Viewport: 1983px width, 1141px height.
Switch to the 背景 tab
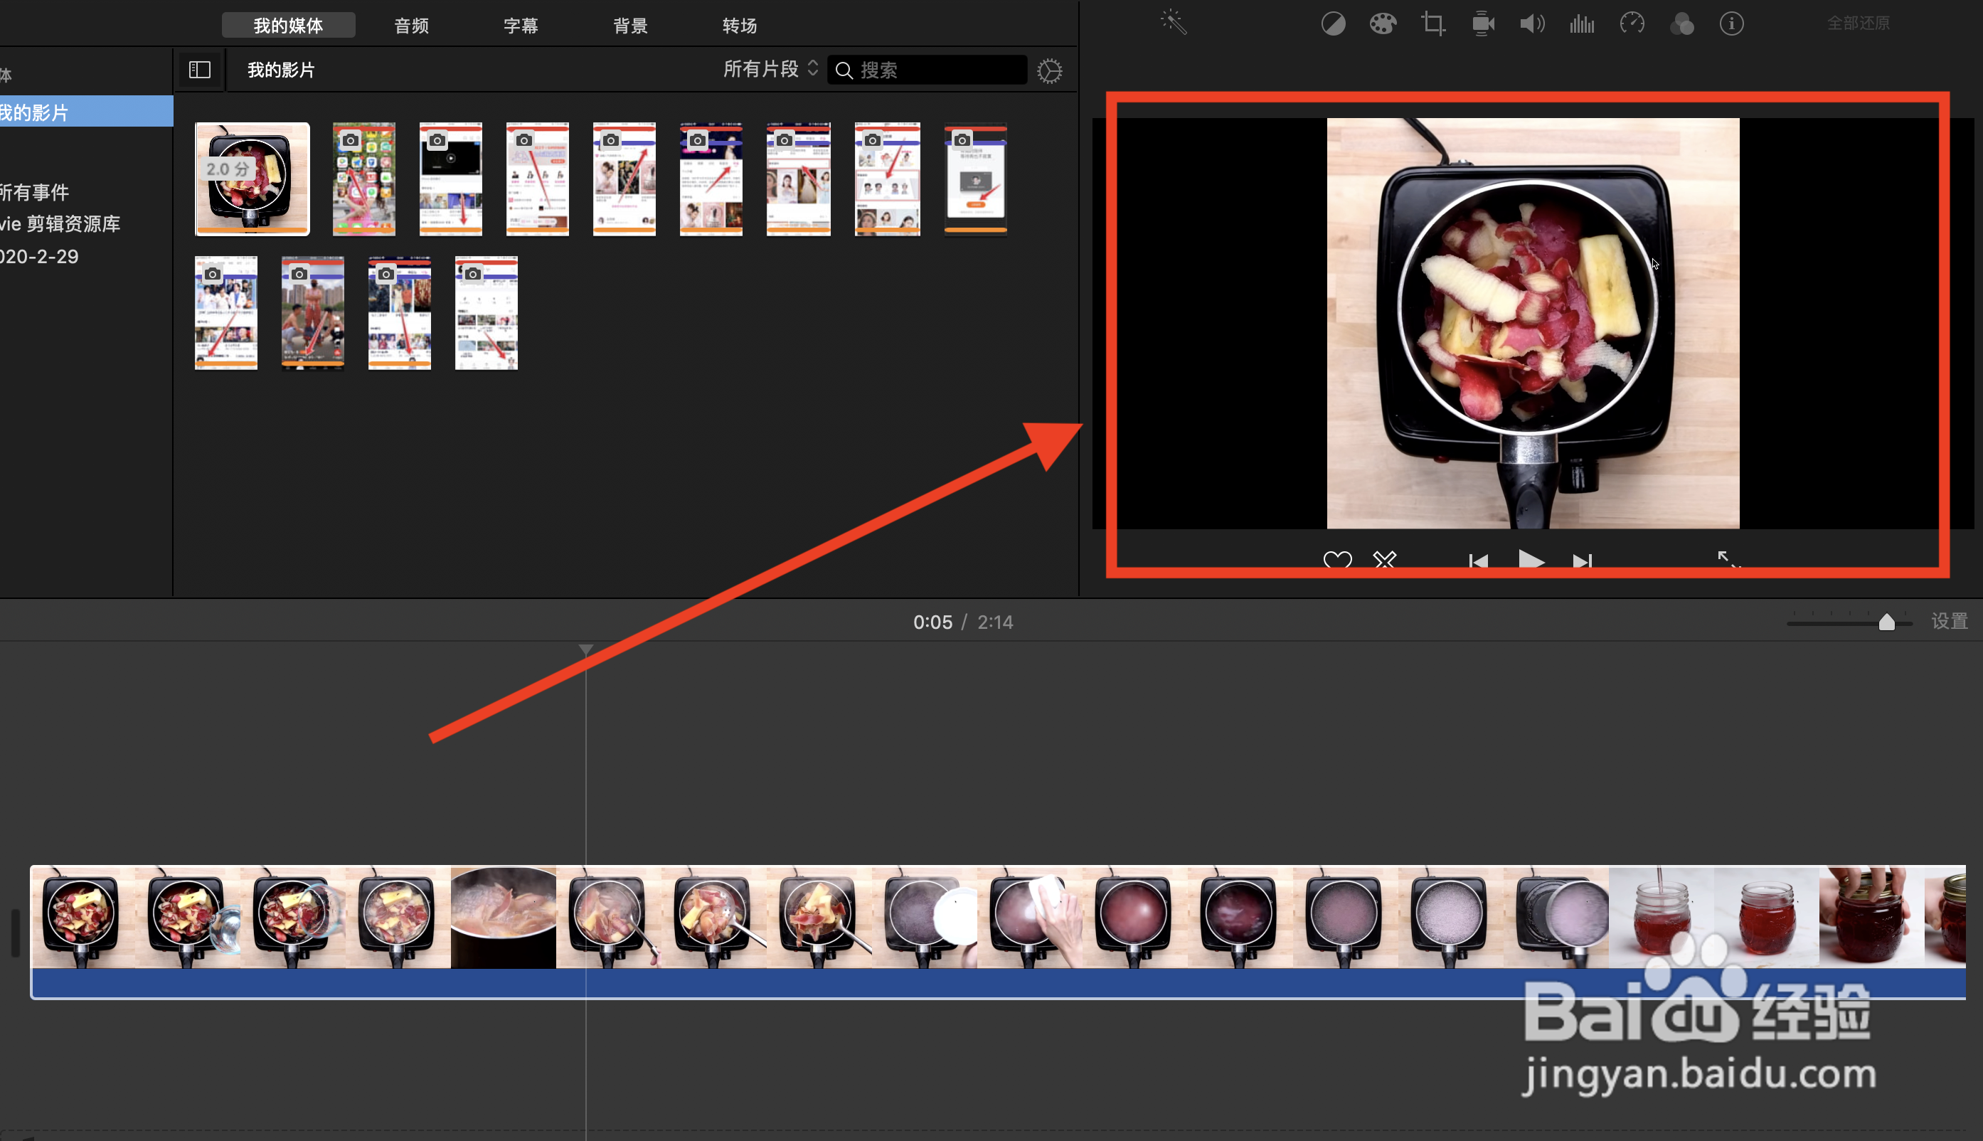coord(631,25)
